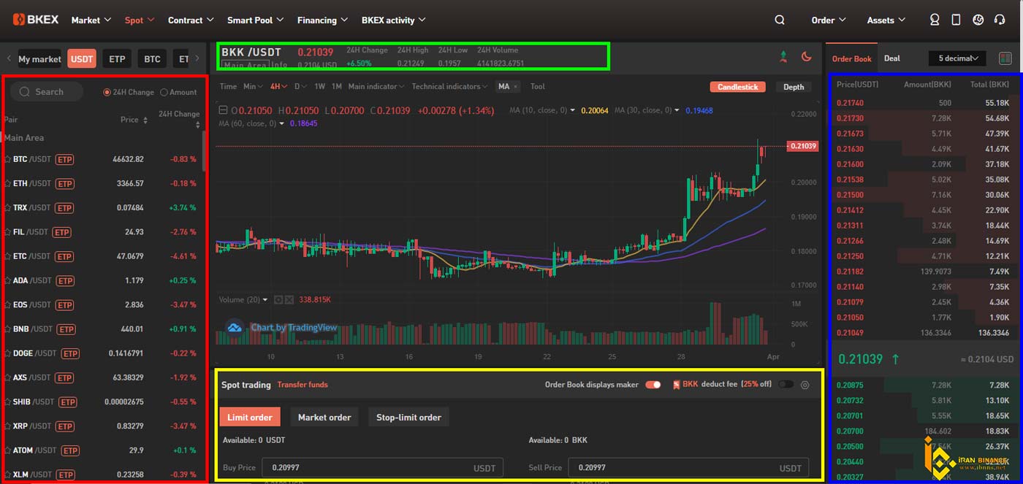Collapse the chart legend minus box
Screen dimensions: 1023x484
[x=224, y=111]
